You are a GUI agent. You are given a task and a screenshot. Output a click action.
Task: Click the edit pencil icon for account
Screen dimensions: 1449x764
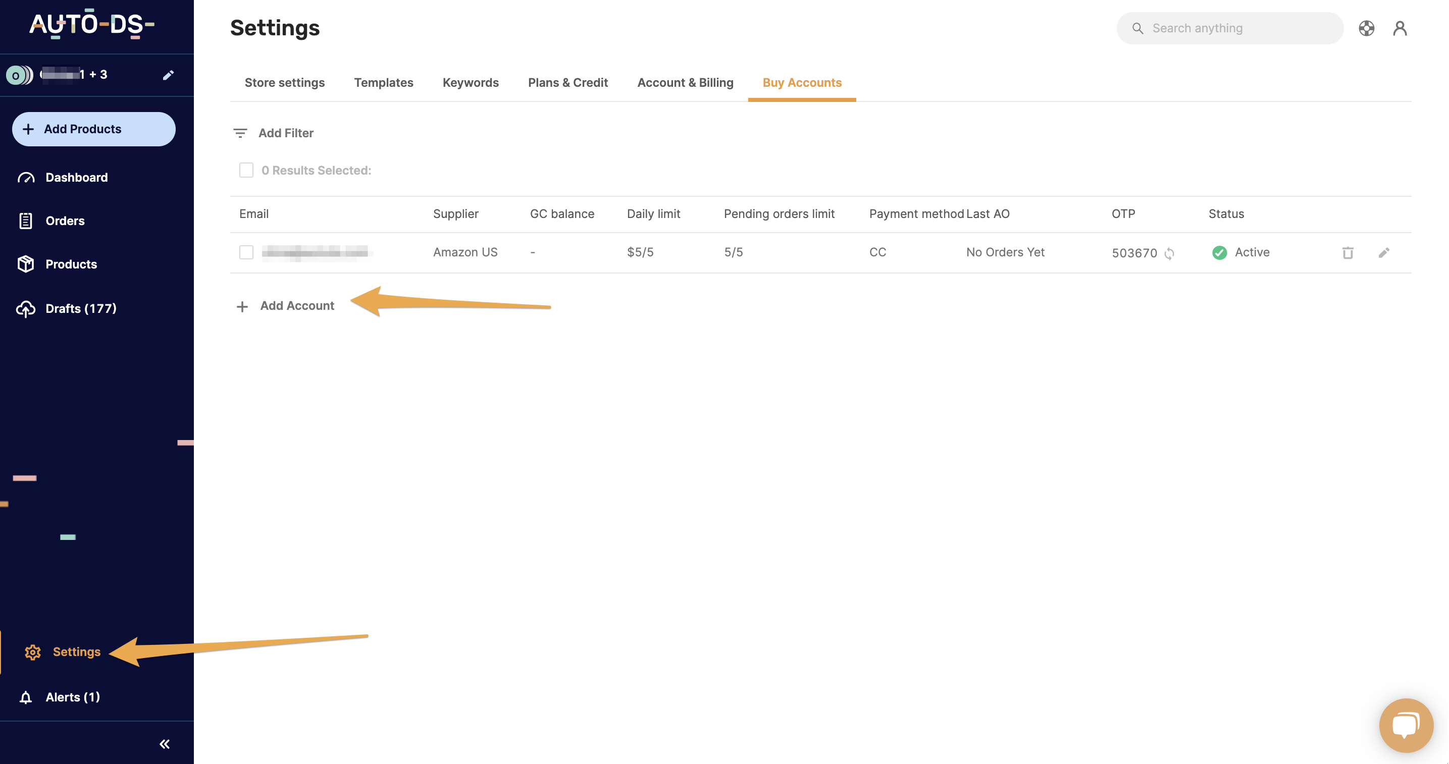point(1384,253)
